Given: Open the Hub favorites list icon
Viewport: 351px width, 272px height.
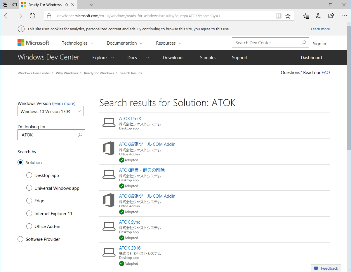Looking at the screenshot, I should 306,16.
